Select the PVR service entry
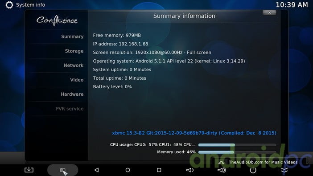The height and width of the screenshot is (176, 313). [x=70, y=109]
